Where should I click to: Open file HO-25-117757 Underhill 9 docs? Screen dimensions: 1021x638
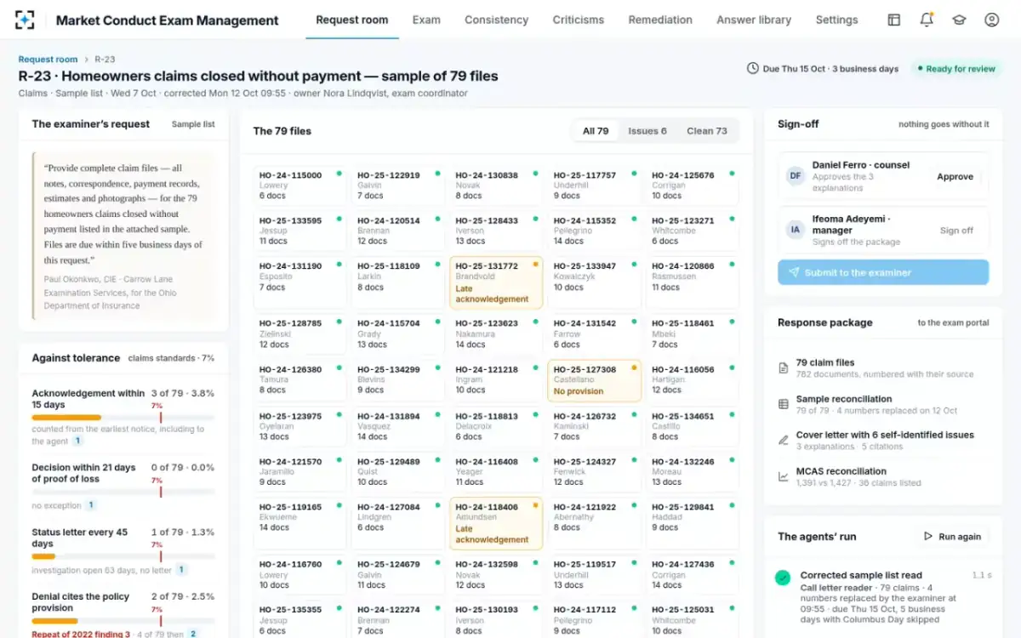(x=594, y=185)
